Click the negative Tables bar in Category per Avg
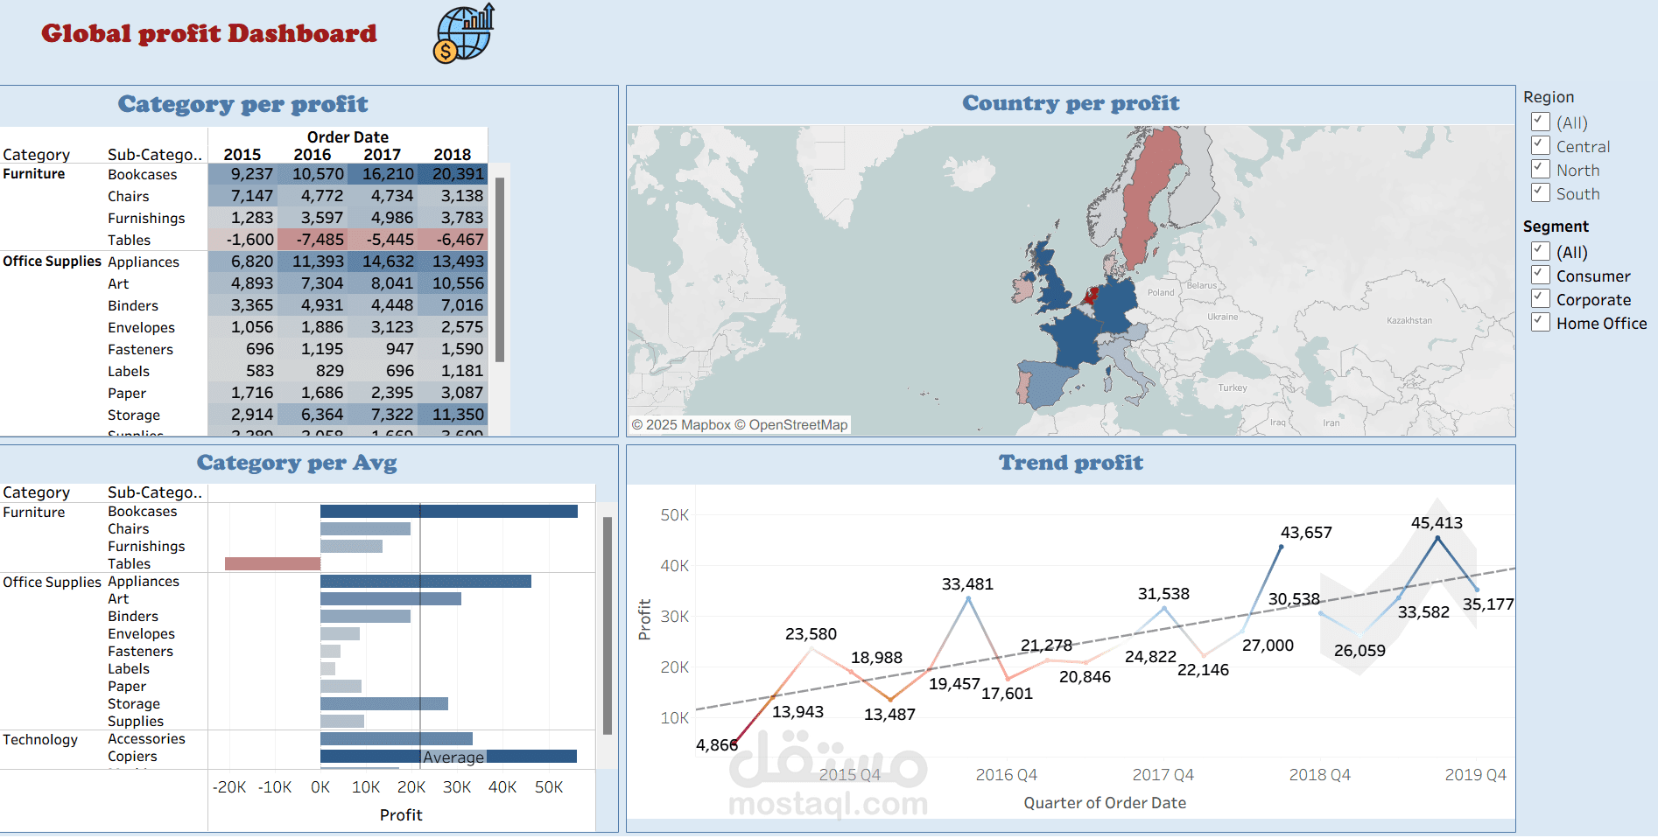The width and height of the screenshot is (1658, 838). tap(273, 563)
